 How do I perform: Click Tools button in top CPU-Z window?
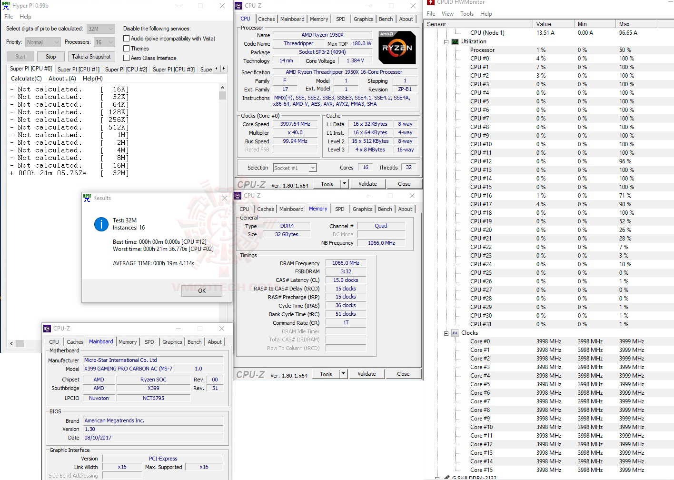click(327, 184)
